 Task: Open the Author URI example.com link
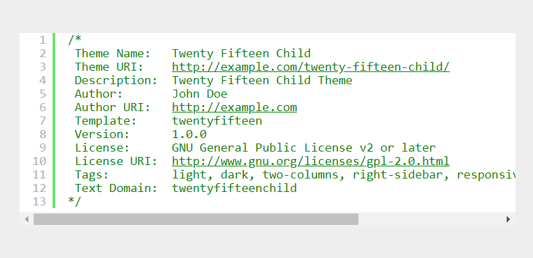[x=234, y=107]
